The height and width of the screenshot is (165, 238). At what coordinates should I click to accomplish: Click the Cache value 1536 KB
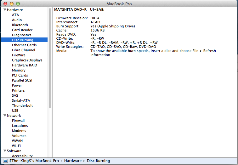(x=98, y=30)
